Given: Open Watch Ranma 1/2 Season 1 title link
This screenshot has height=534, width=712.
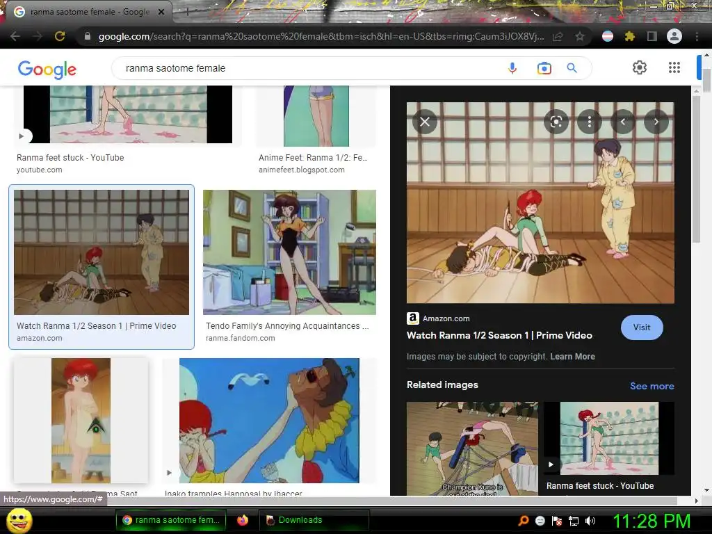Looking at the screenshot, I should pos(499,335).
